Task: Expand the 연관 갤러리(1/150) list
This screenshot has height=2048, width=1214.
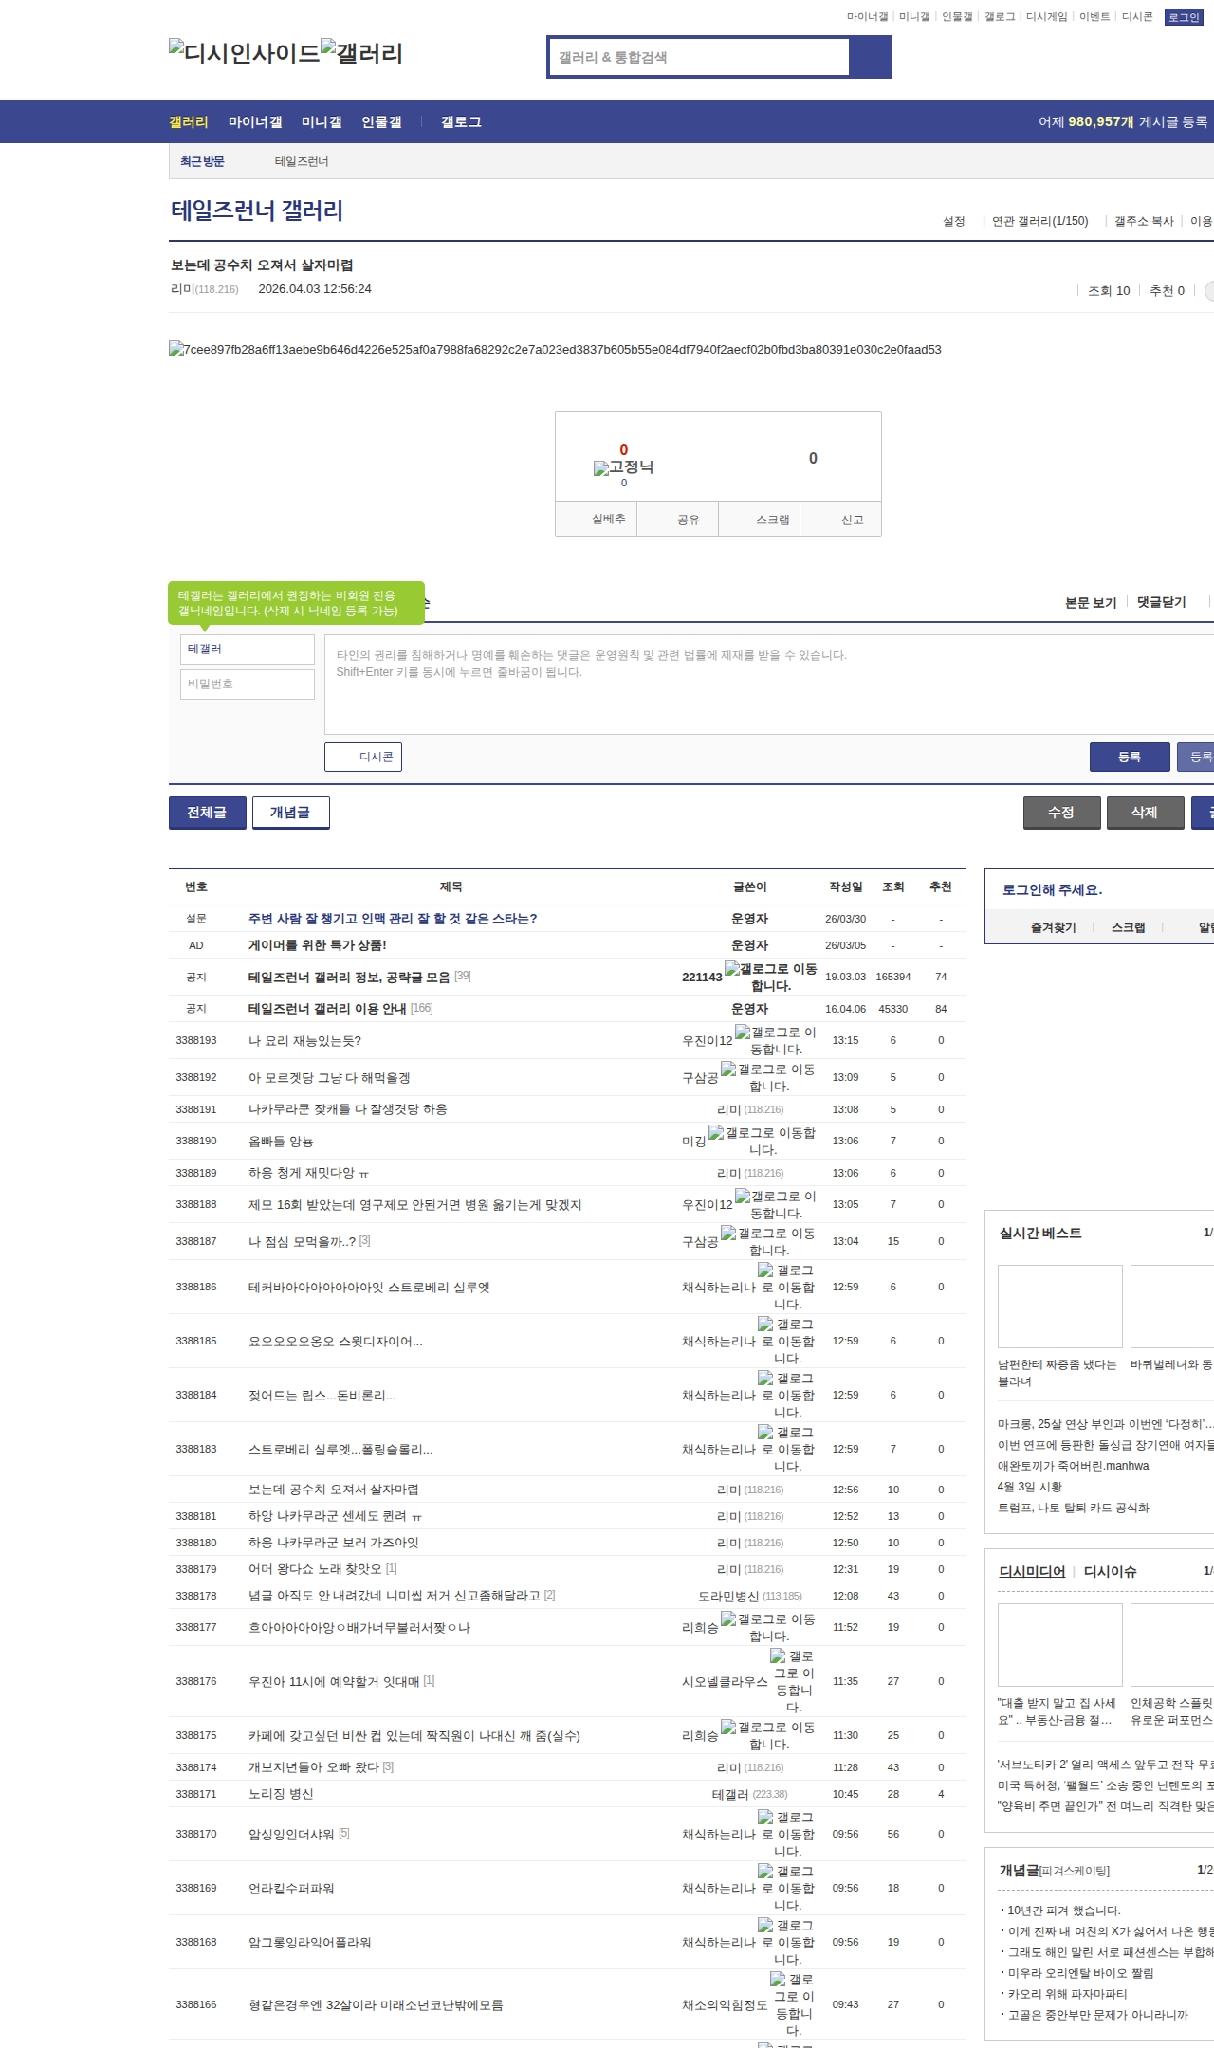Action: pyautogui.click(x=1039, y=221)
